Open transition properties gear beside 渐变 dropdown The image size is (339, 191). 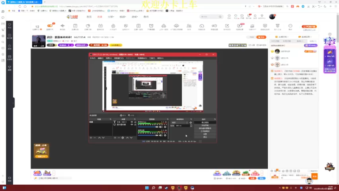click(x=191, y=123)
